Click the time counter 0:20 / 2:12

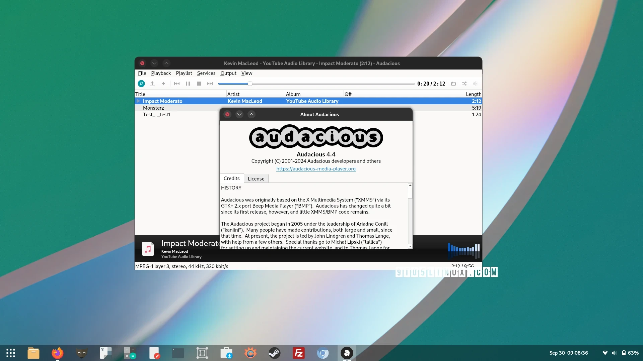pyautogui.click(x=431, y=84)
